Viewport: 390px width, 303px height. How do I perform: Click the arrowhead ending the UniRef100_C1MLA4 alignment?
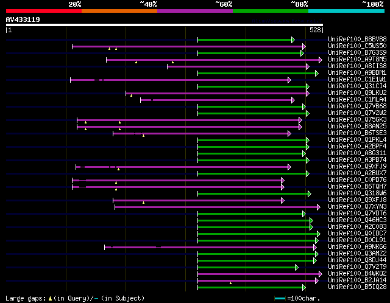click(293, 100)
